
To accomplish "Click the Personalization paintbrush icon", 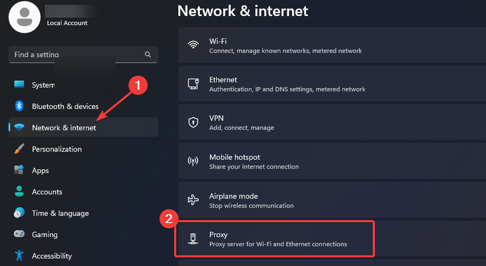I will pyautogui.click(x=19, y=149).
